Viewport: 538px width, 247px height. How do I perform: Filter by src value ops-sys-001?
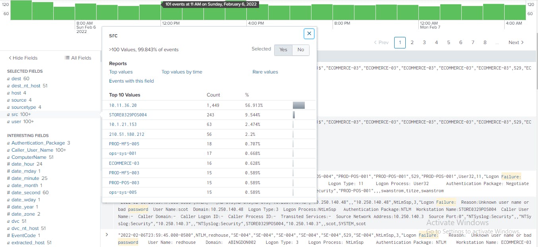coord(123,154)
